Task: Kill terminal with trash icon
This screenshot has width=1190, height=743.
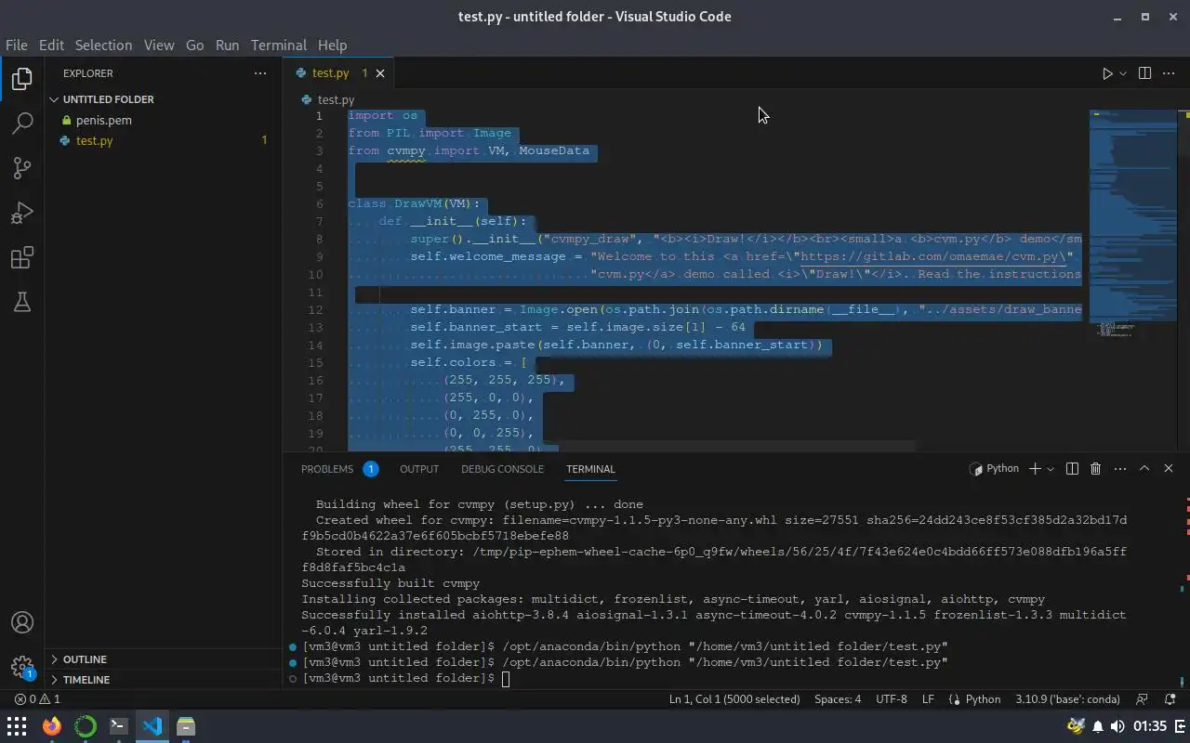Action: (x=1095, y=469)
